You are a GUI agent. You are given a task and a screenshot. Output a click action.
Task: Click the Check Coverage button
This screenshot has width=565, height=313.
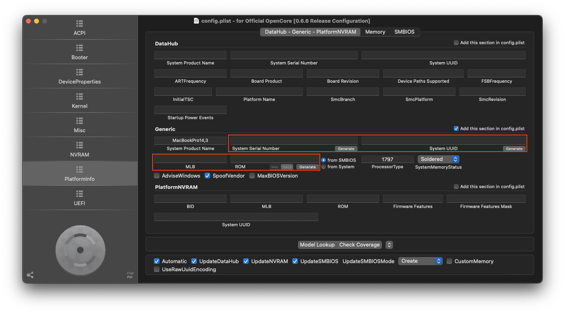point(359,244)
